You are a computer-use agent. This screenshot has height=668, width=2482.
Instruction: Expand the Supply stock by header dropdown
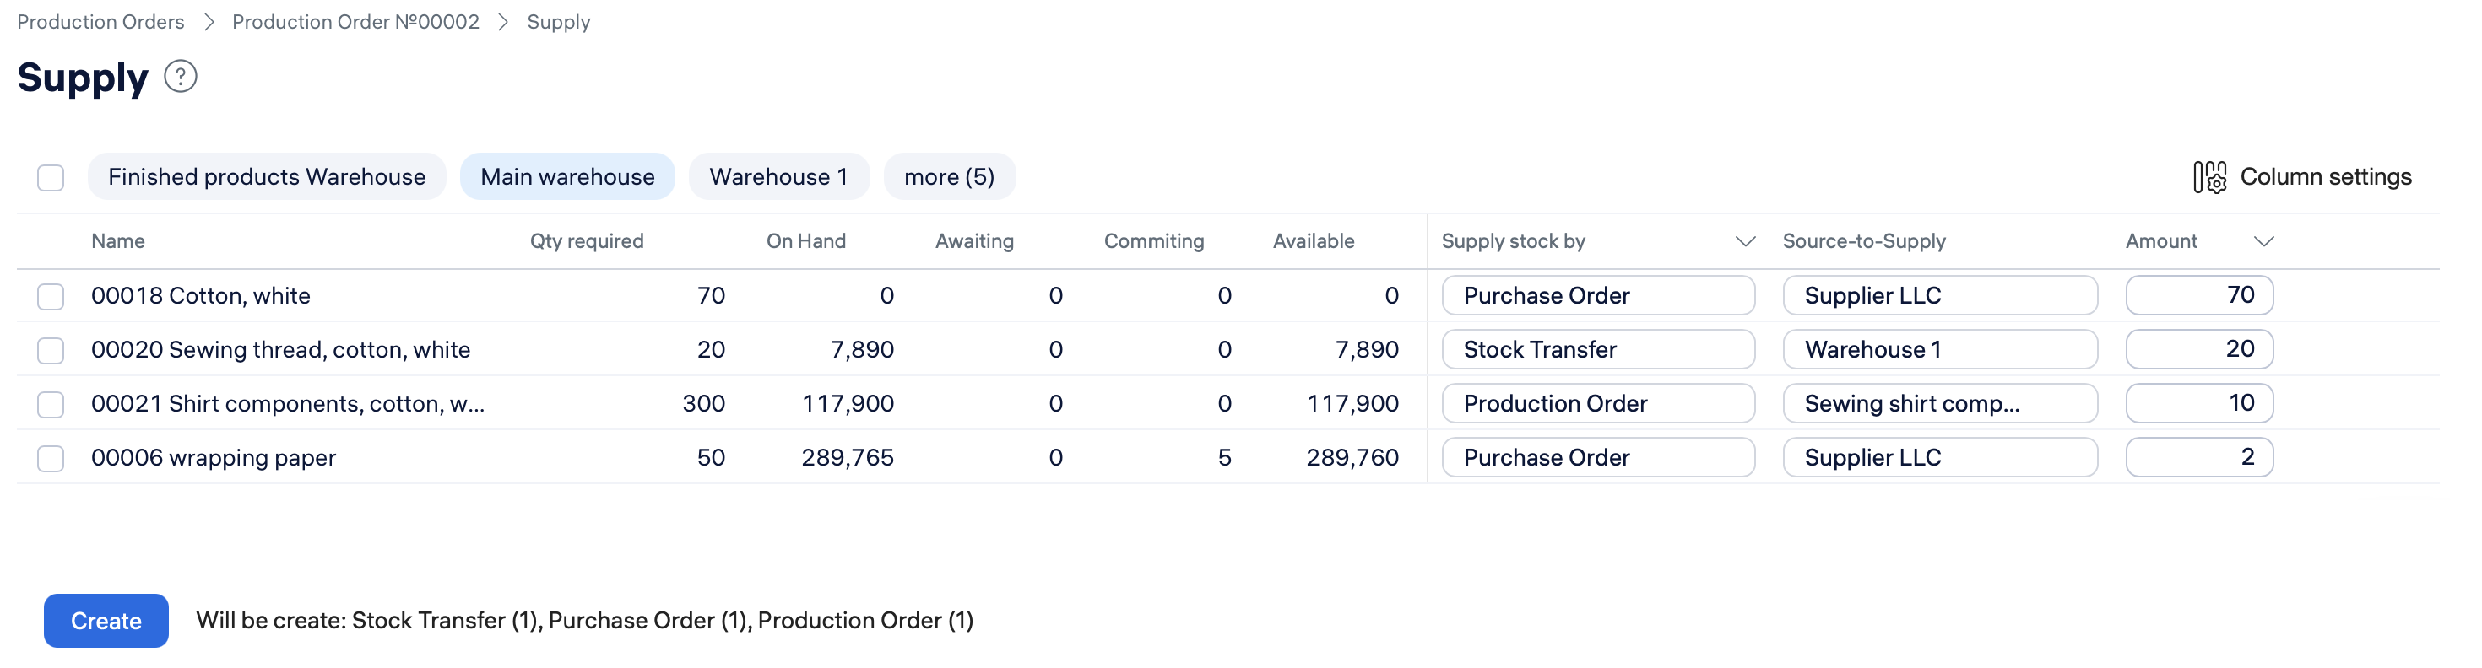1744,241
